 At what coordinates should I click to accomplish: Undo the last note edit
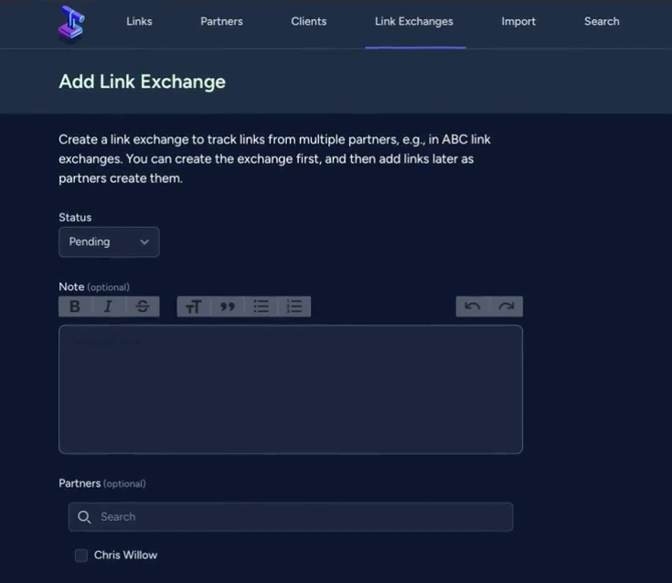click(x=473, y=307)
